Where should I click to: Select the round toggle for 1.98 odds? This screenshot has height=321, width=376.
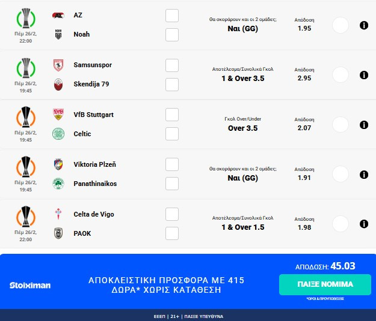pyautogui.click(x=341, y=224)
